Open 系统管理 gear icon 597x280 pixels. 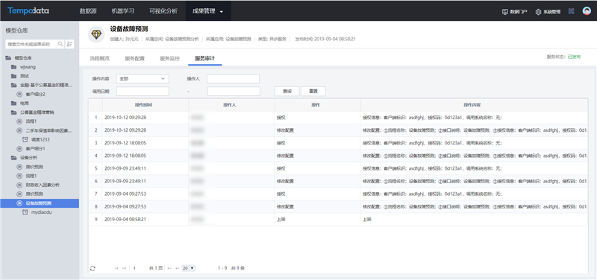[538, 12]
